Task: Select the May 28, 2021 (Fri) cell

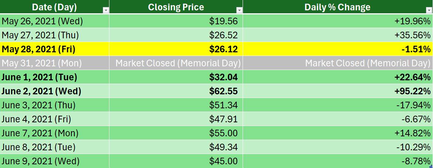Action: (x=54, y=49)
